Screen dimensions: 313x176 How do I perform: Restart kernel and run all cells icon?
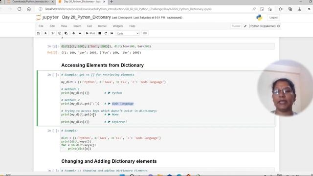pos(112,33)
